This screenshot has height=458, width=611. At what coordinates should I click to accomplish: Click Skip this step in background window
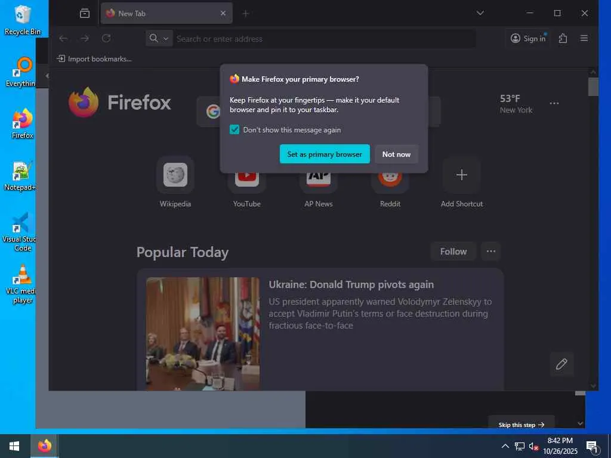(521, 425)
